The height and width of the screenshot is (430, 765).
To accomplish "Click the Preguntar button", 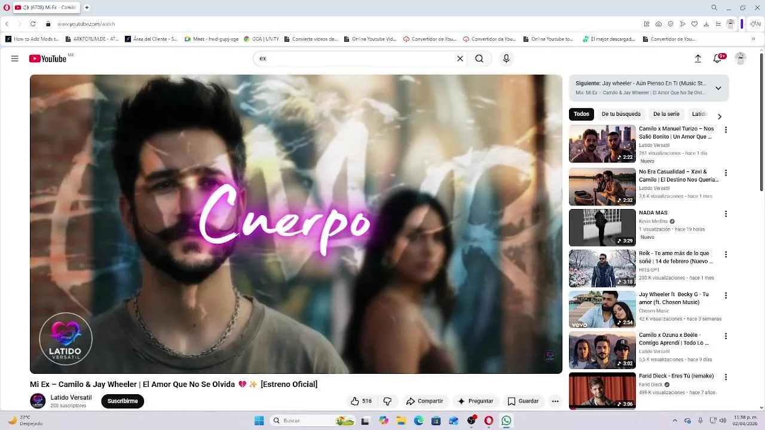I will point(476,401).
